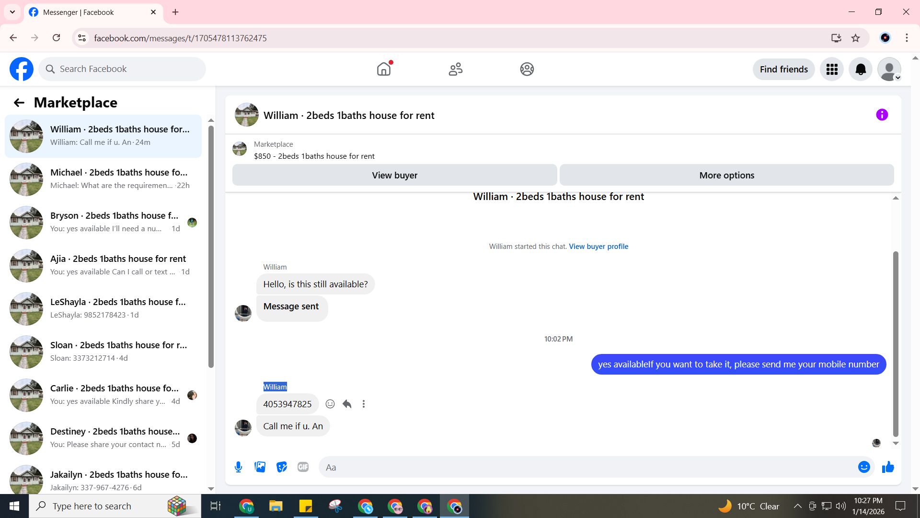Click the View buyer button
This screenshot has width=920, height=518.
pyautogui.click(x=394, y=175)
